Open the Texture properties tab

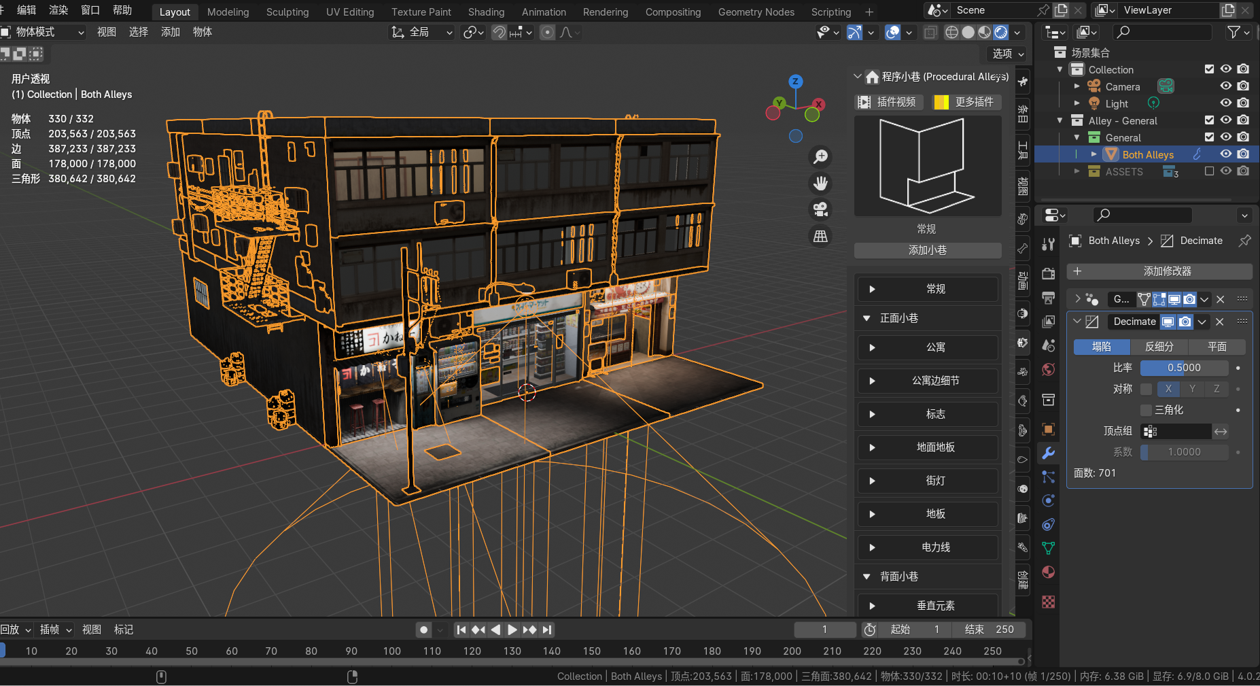[x=1049, y=602]
